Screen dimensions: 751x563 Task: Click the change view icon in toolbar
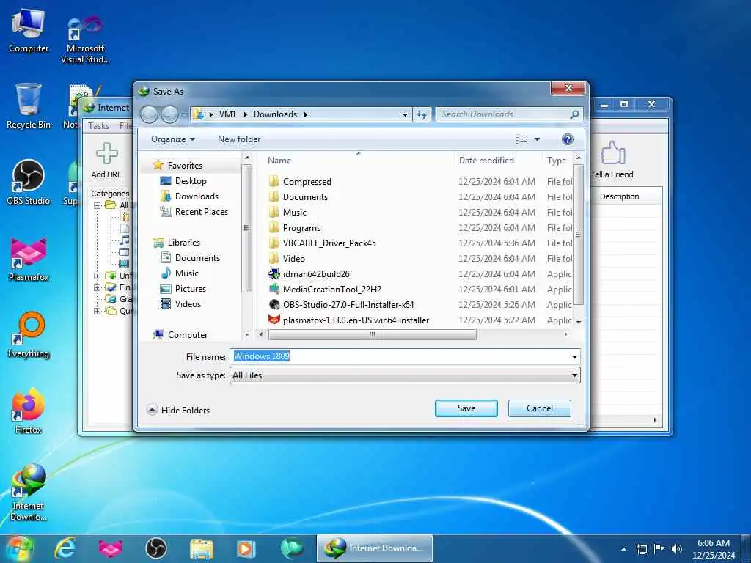pyautogui.click(x=521, y=139)
